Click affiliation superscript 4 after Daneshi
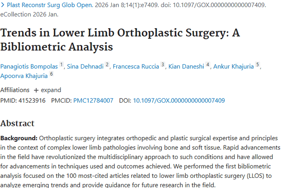 (208, 65)
